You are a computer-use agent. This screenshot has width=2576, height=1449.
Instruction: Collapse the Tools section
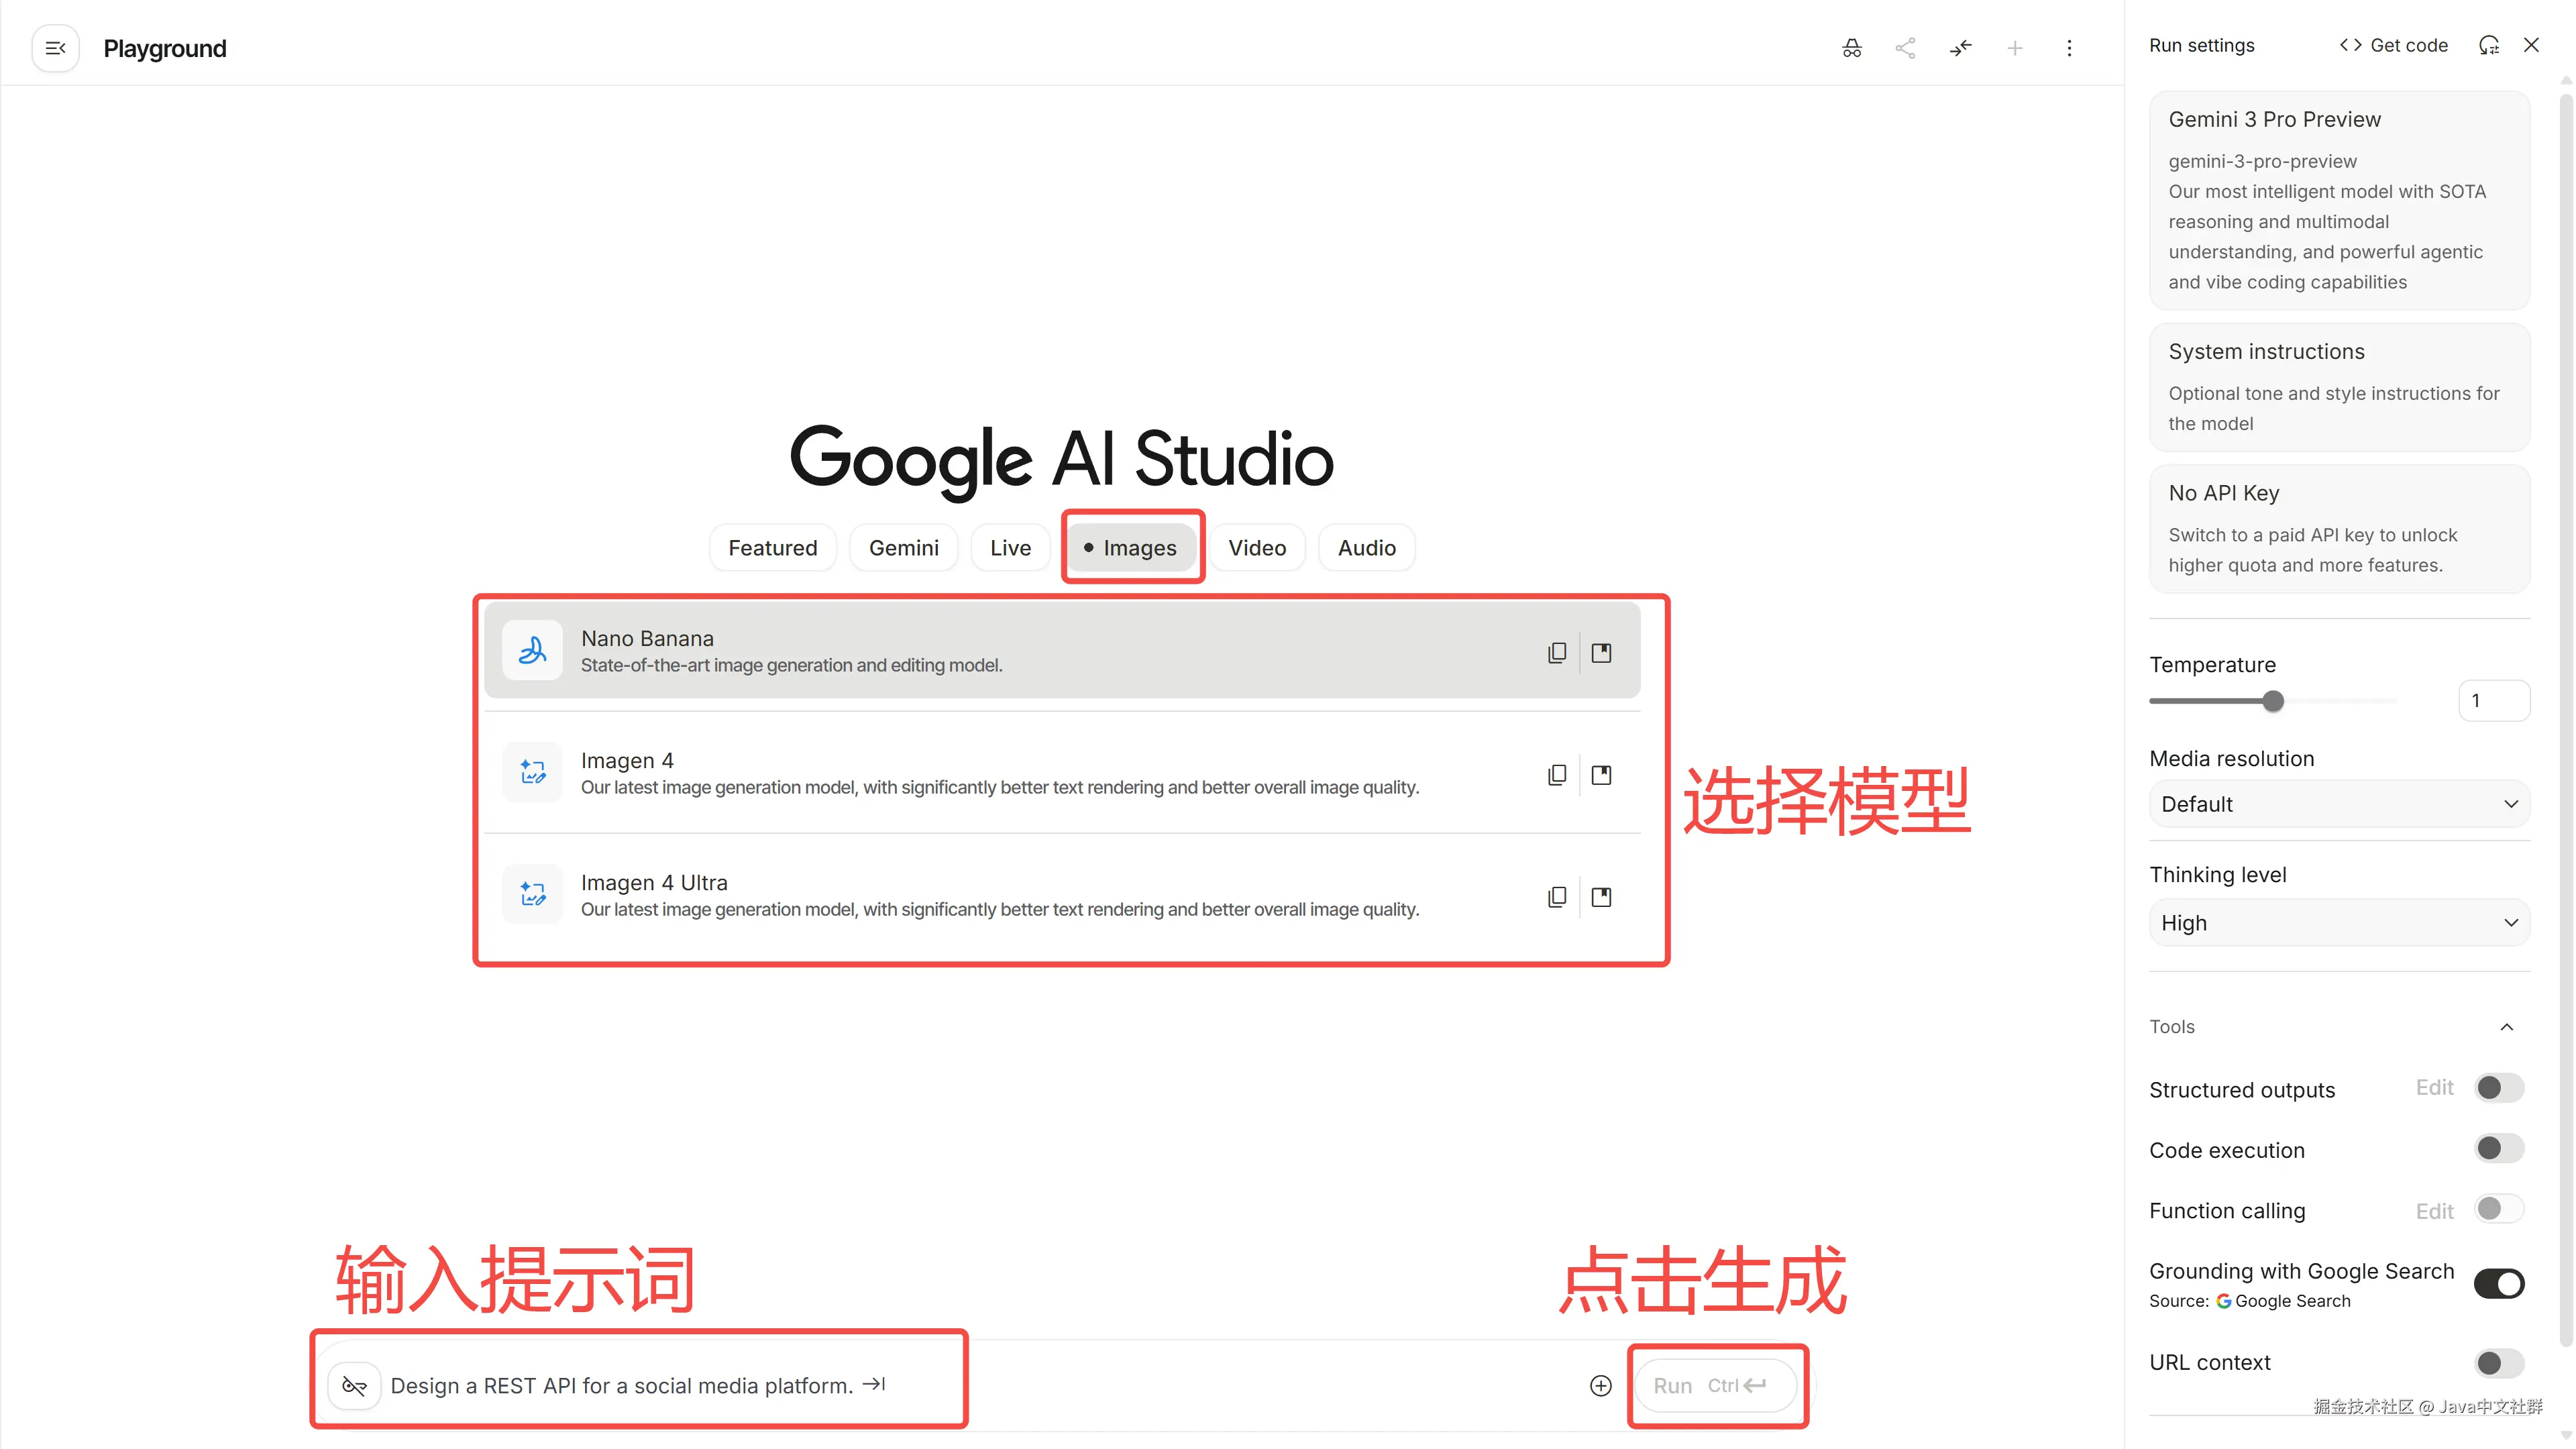tap(2506, 1027)
